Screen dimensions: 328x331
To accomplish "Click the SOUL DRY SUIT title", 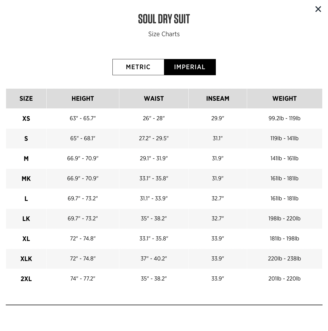I will tap(164, 19).
